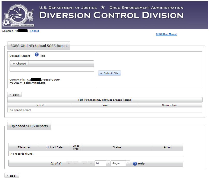209x180 pixels.
Task: Open the SORS User Manual link
Action: tap(167, 34)
